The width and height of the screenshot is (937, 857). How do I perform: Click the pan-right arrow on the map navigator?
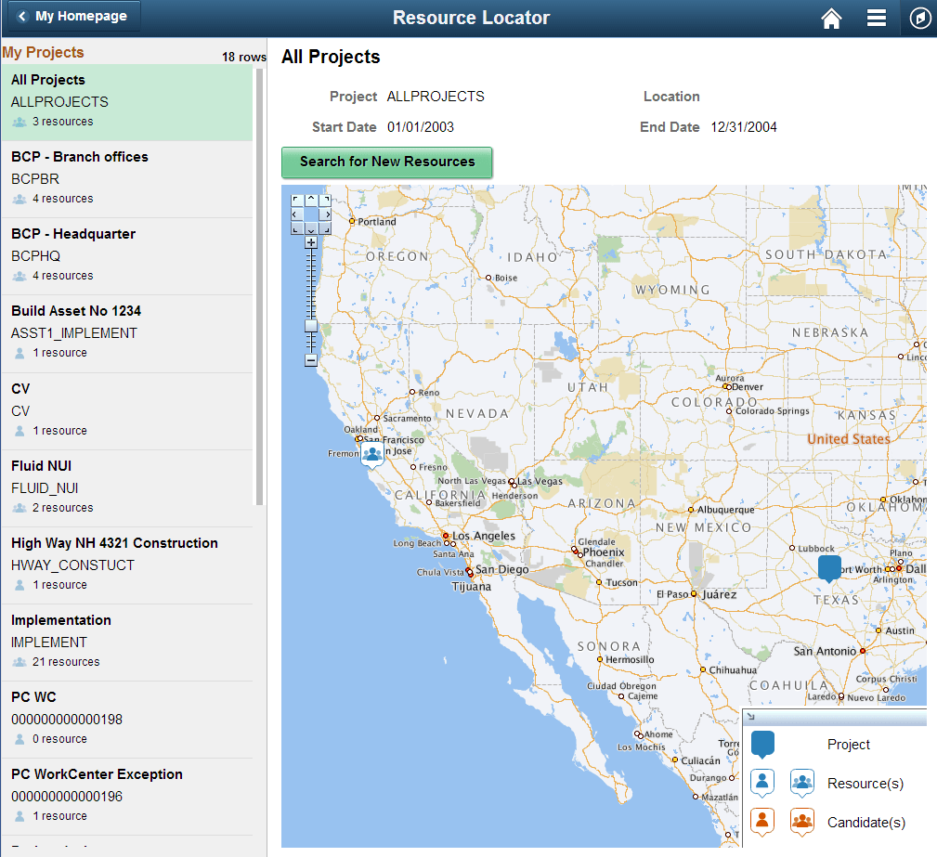click(326, 214)
